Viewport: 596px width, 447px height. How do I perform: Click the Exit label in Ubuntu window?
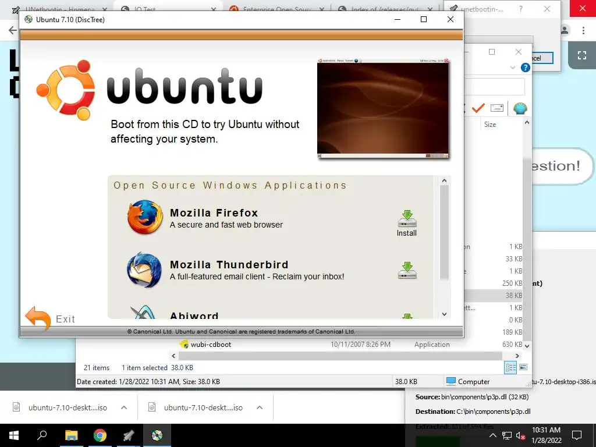click(x=65, y=319)
